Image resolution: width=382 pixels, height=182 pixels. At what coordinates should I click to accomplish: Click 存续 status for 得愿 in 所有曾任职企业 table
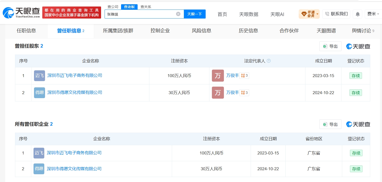point(356,169)
